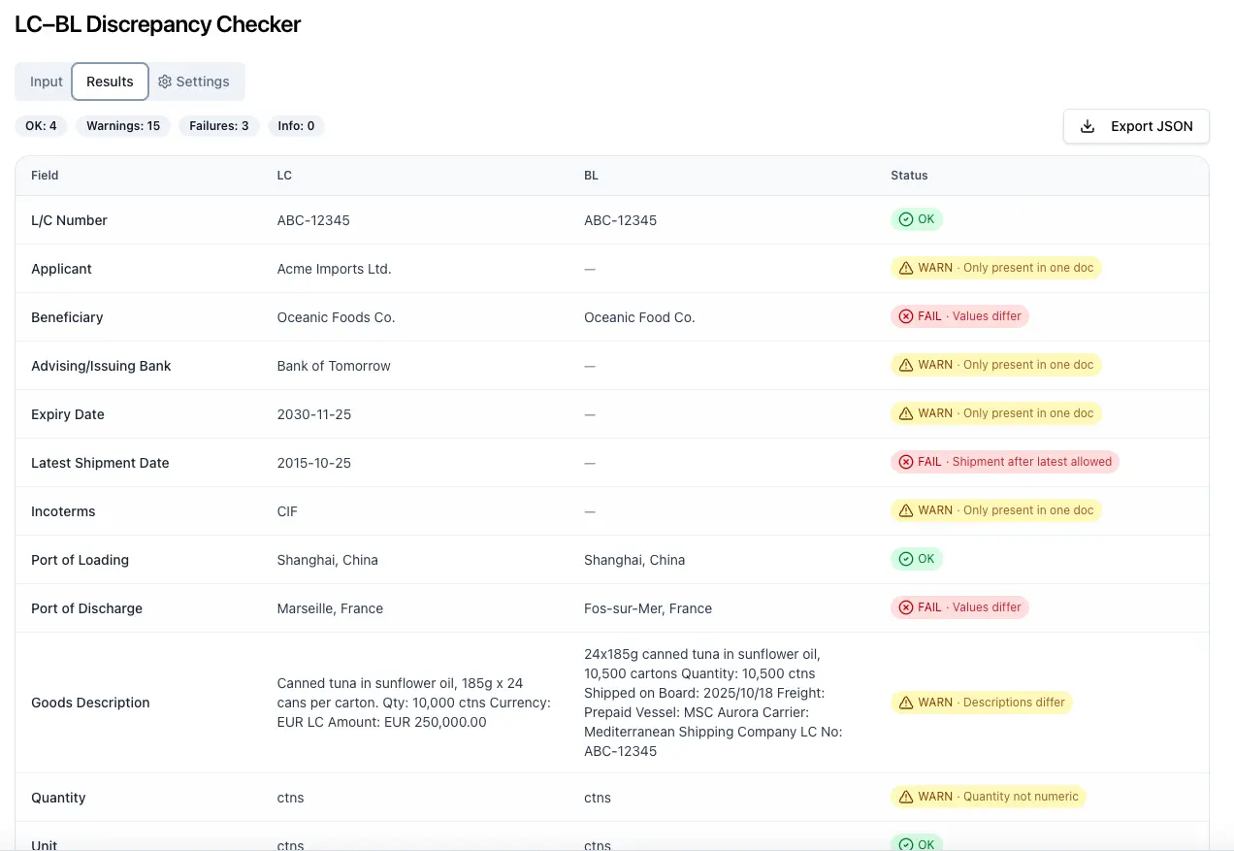Click the red X icon for Port of Discharge
The height and width of the screenshot is (851, 1234).
tap(906, 607)
